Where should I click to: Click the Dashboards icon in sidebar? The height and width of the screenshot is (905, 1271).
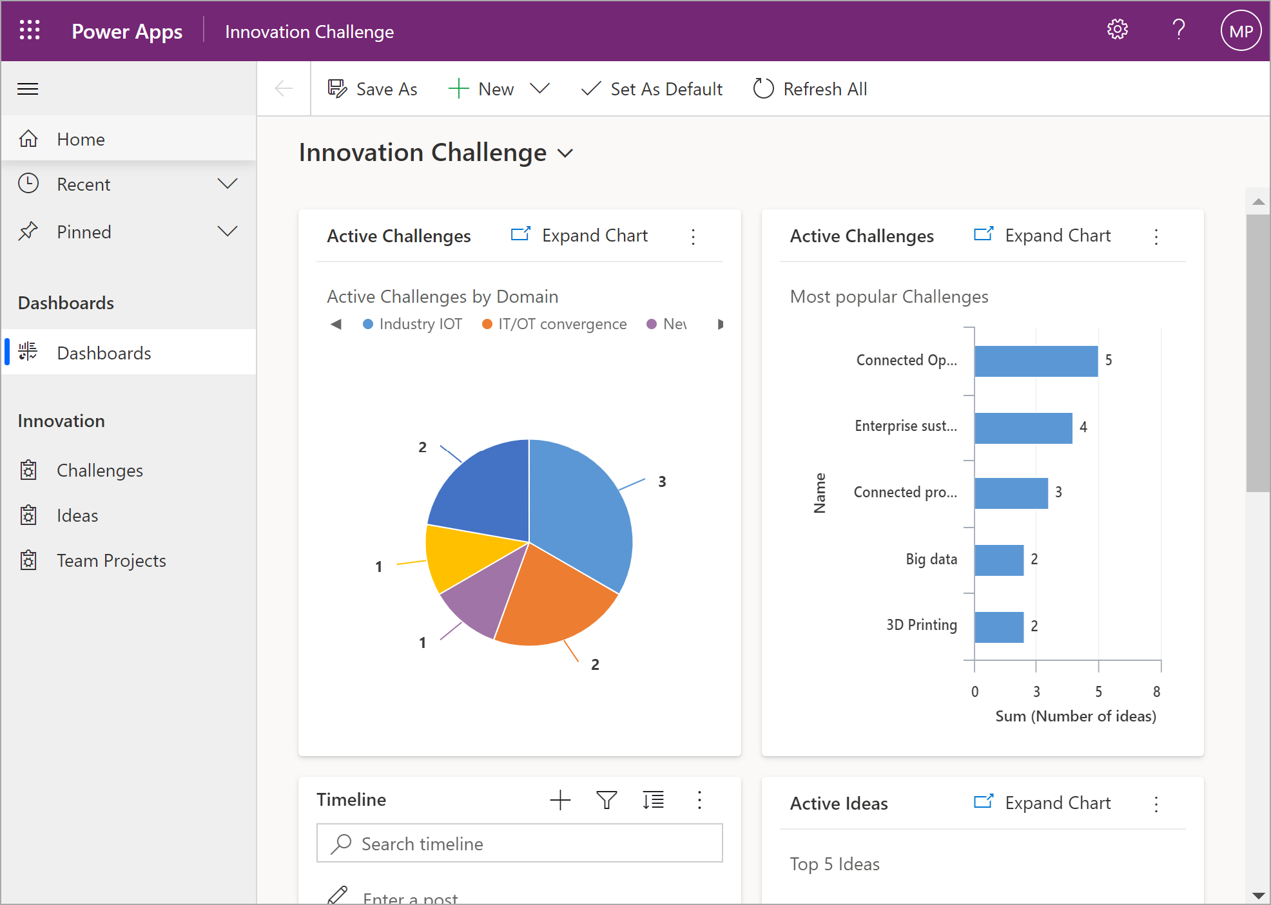(x=30, y=352)
